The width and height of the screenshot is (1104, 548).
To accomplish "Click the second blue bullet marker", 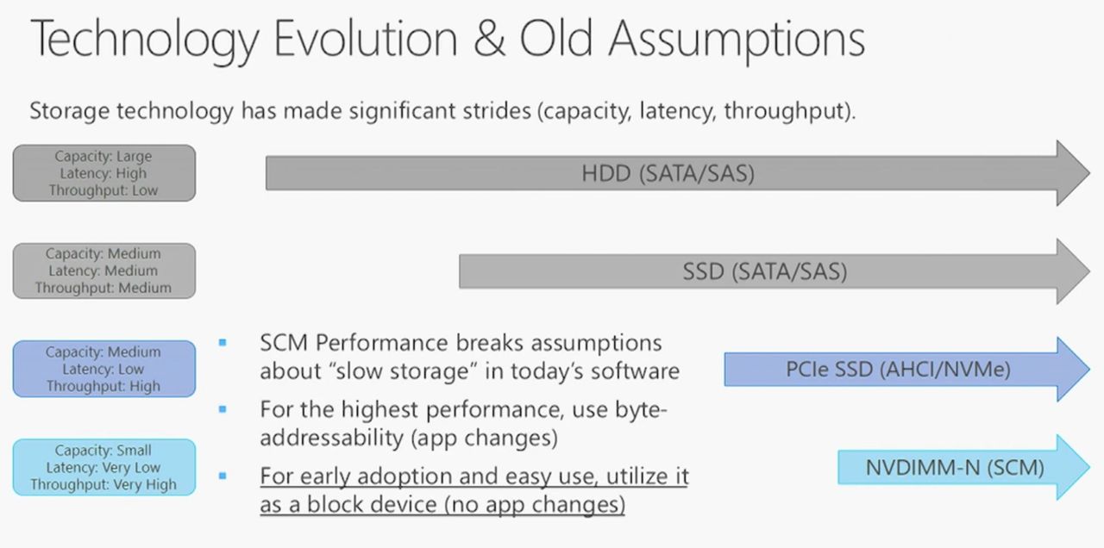I will (x=223, y=409).
